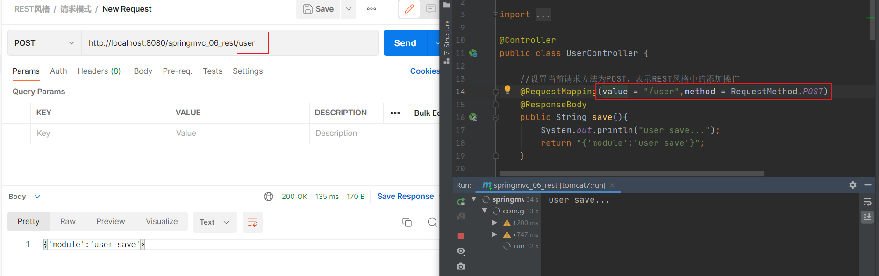The width and height of the screenshot is (879, 276).
Task: Select the Visualize response view
Action: click(x=162, y=222)
